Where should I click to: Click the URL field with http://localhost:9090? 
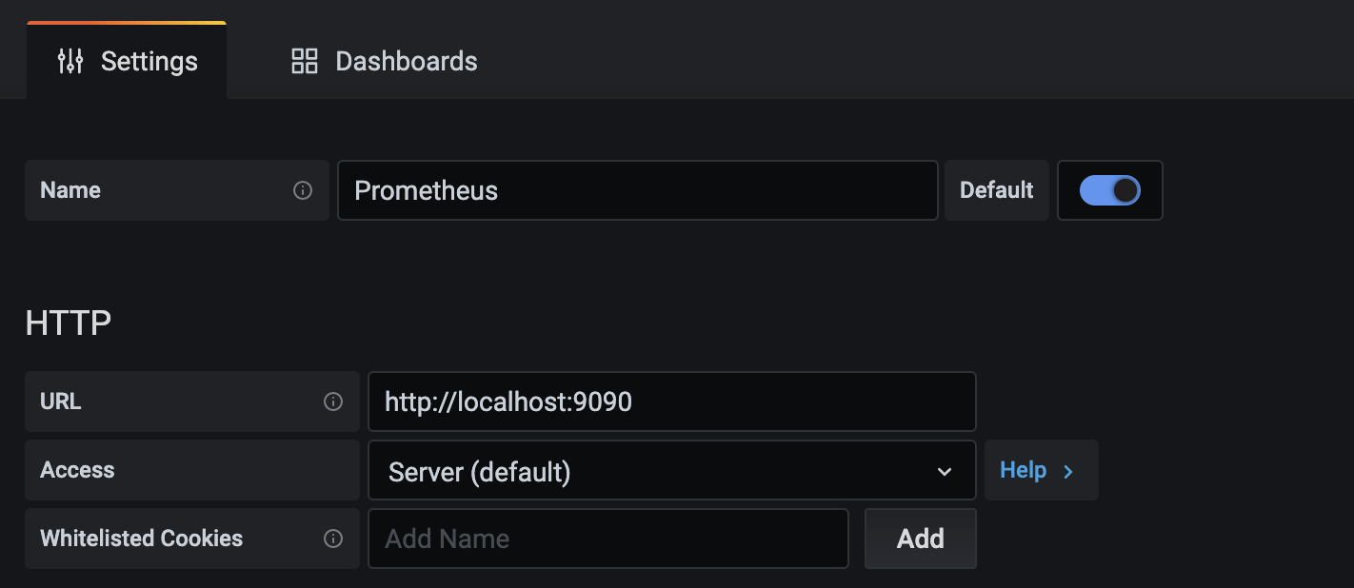tap(671, 402)
